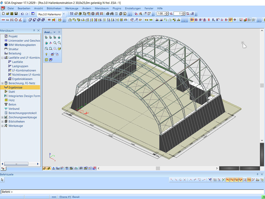Pin the Menübaum panel
This screenshot has height=199, width=265.
click(x=34, y=31)
